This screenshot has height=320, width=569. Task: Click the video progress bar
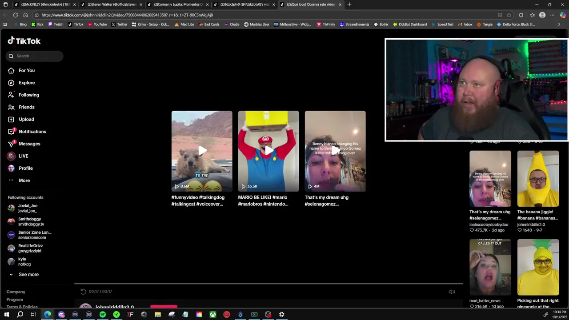[x=268, y=283]
